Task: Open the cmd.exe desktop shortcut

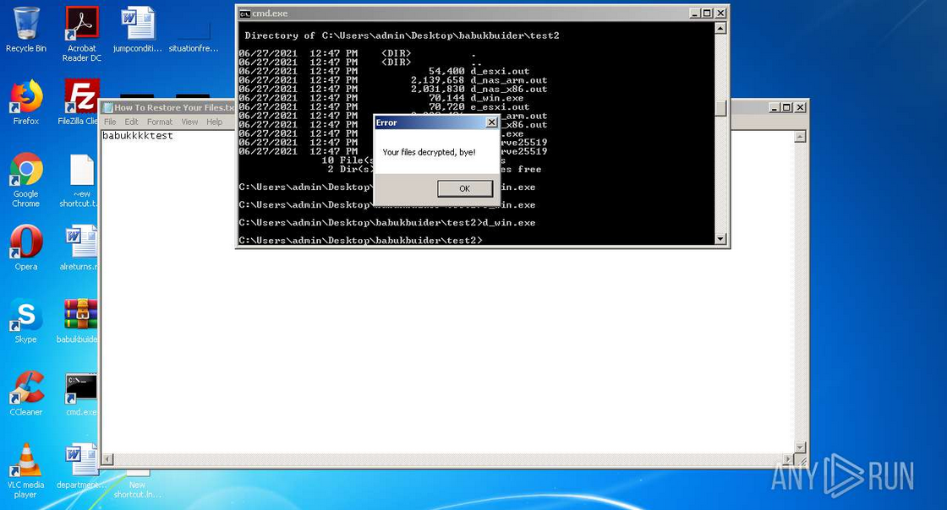Action: (x=80, y=386)
